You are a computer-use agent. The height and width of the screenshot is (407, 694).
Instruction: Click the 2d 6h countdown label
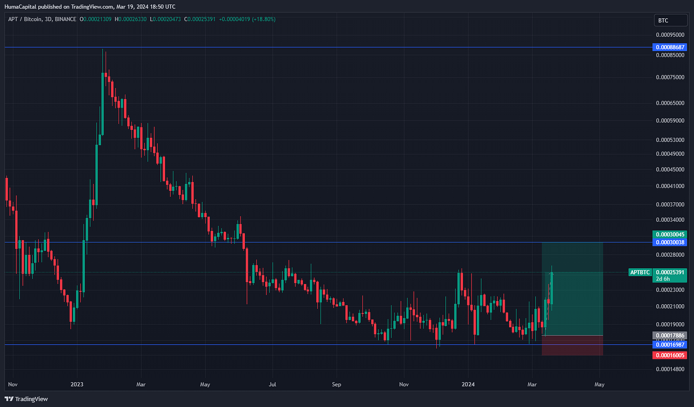click(x=663, y=279)
